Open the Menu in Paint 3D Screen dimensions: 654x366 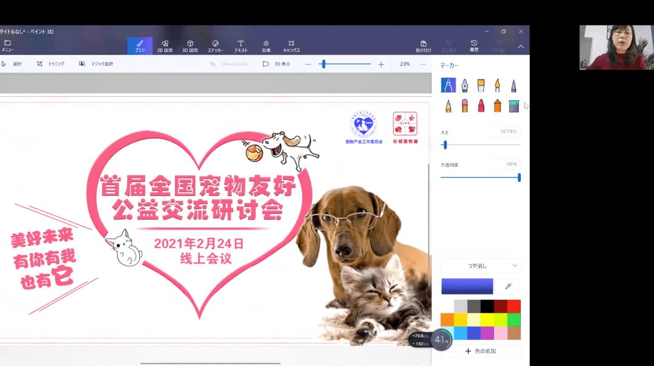8,45
